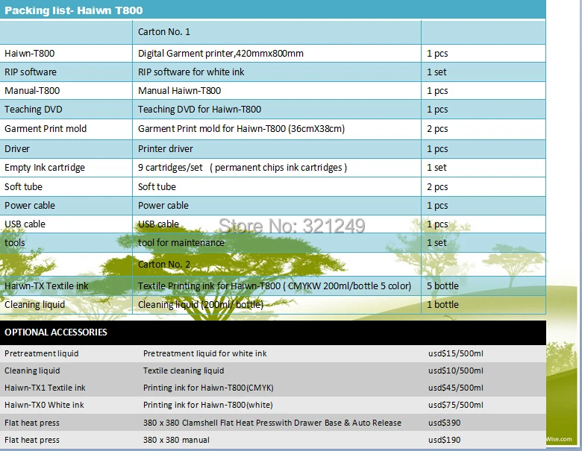Click the 'usd$190' price

(x=444, y=440)
